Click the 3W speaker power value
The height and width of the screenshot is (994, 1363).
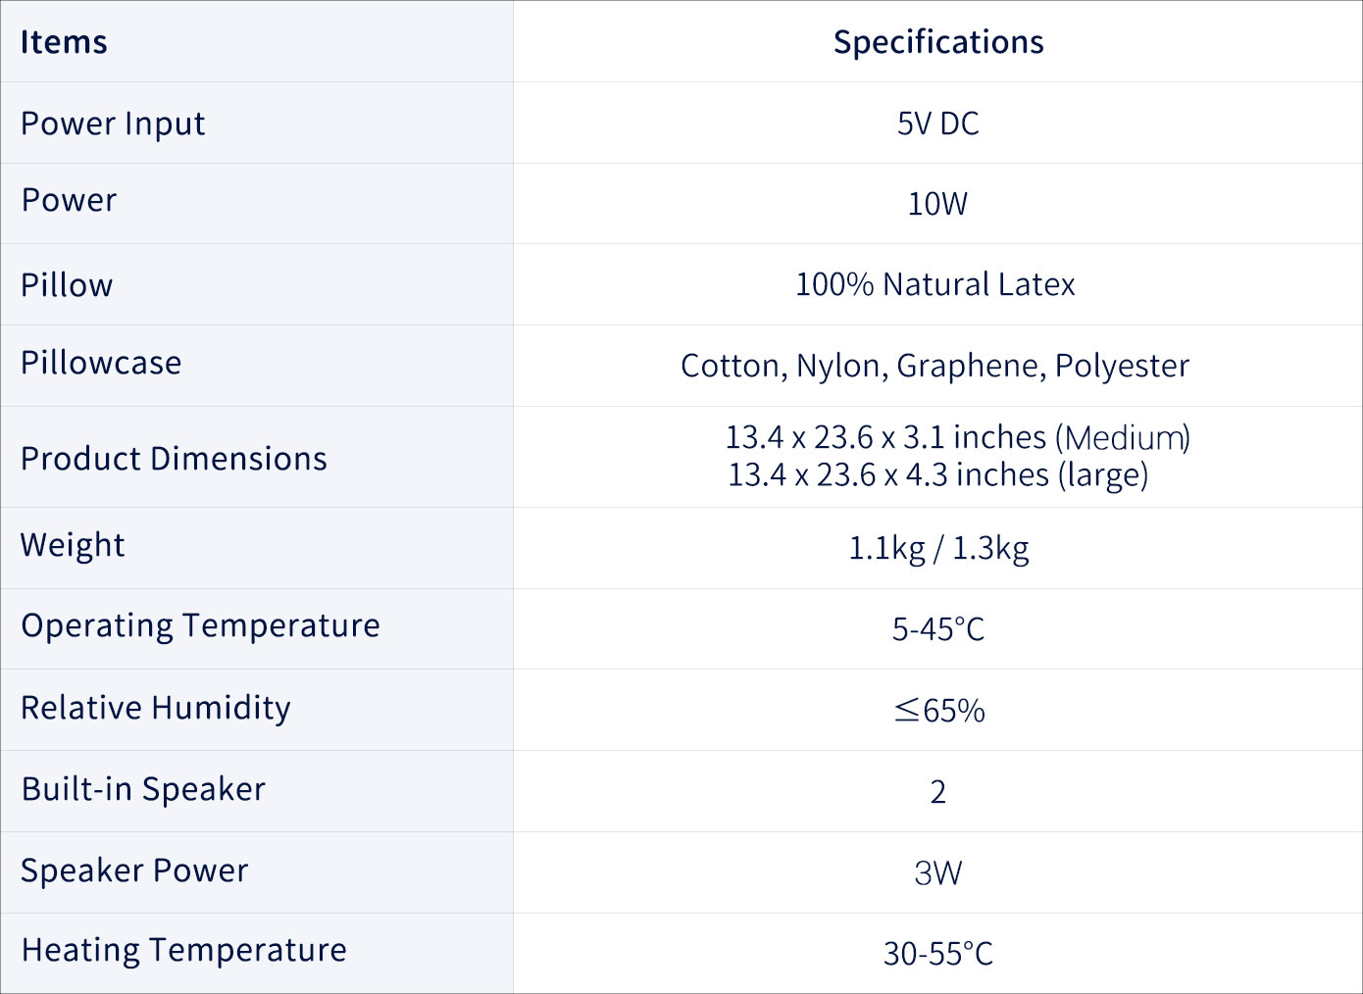click(938, 872)
